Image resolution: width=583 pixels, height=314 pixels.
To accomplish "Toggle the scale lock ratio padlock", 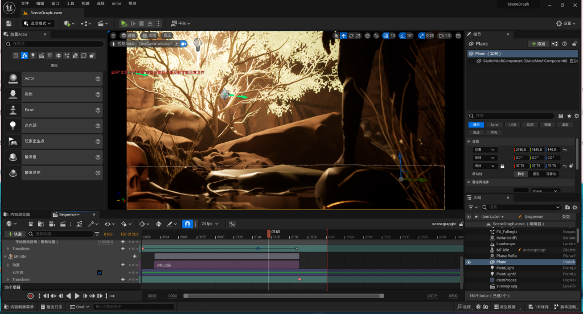I will point(502,166).
